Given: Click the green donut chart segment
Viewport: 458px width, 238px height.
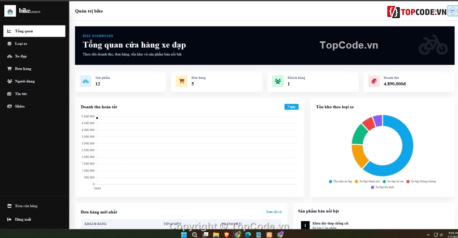Looking at the screenshot, I should [359, 135].
